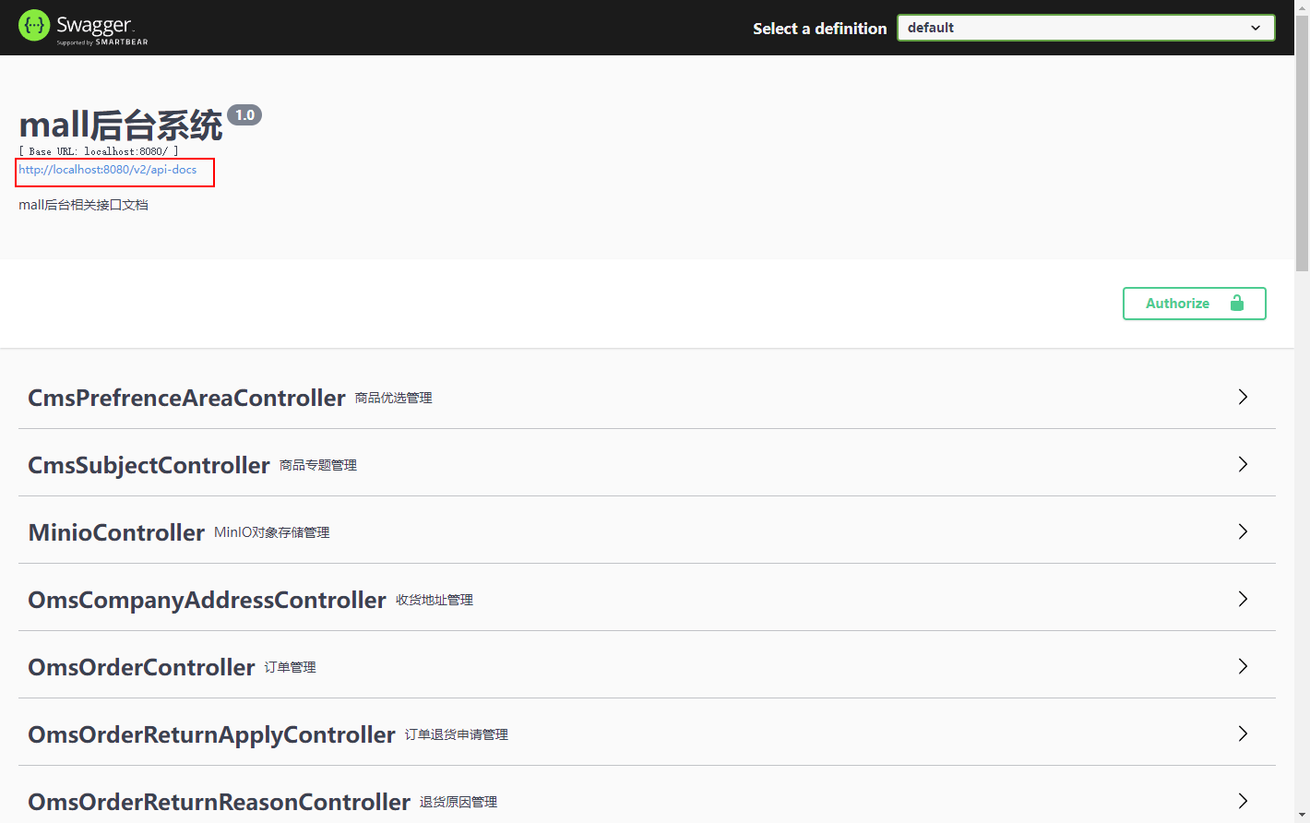Click the Swagger logo icon
Screen dimensions: 1310x823
(34, 26)
